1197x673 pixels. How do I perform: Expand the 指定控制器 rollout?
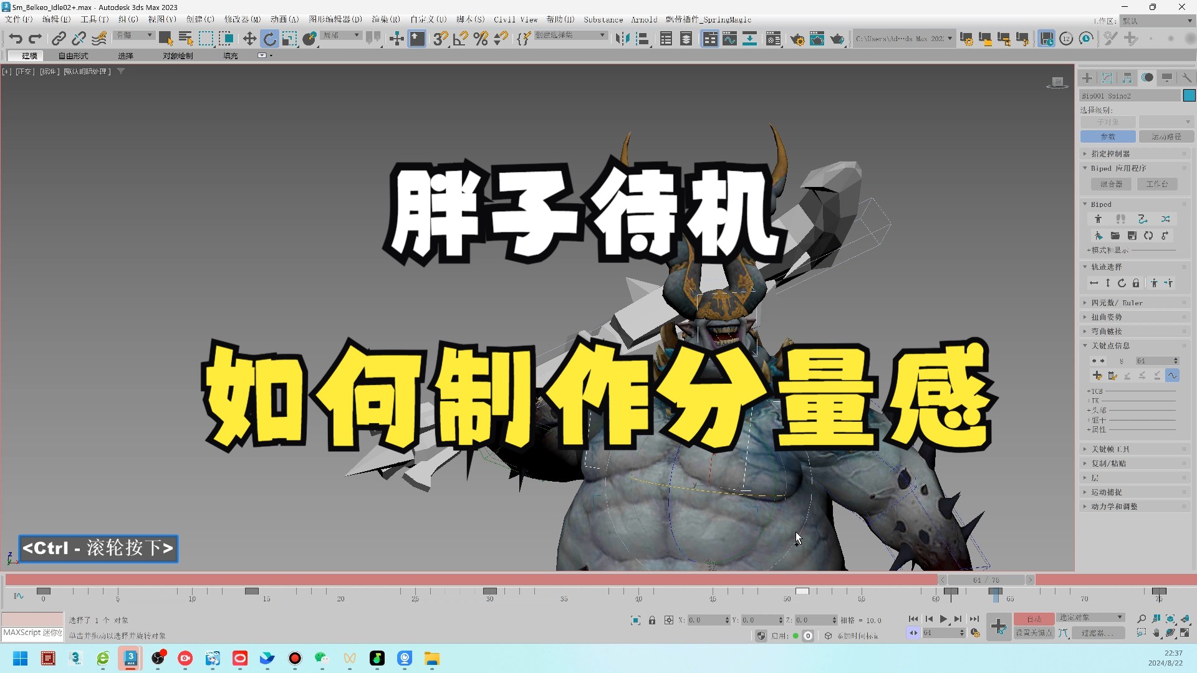[x=1110, y=154]
